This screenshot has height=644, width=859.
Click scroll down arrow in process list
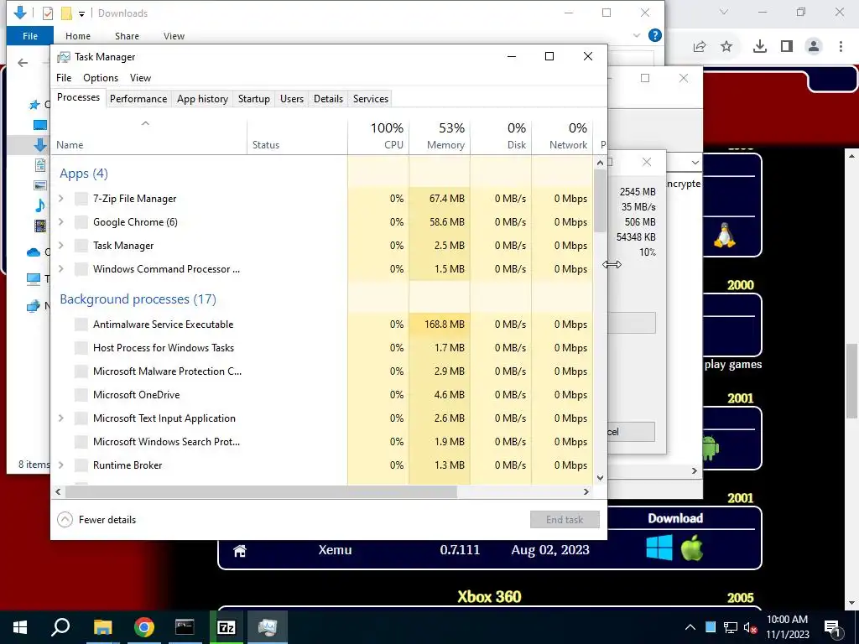(600, 477)
